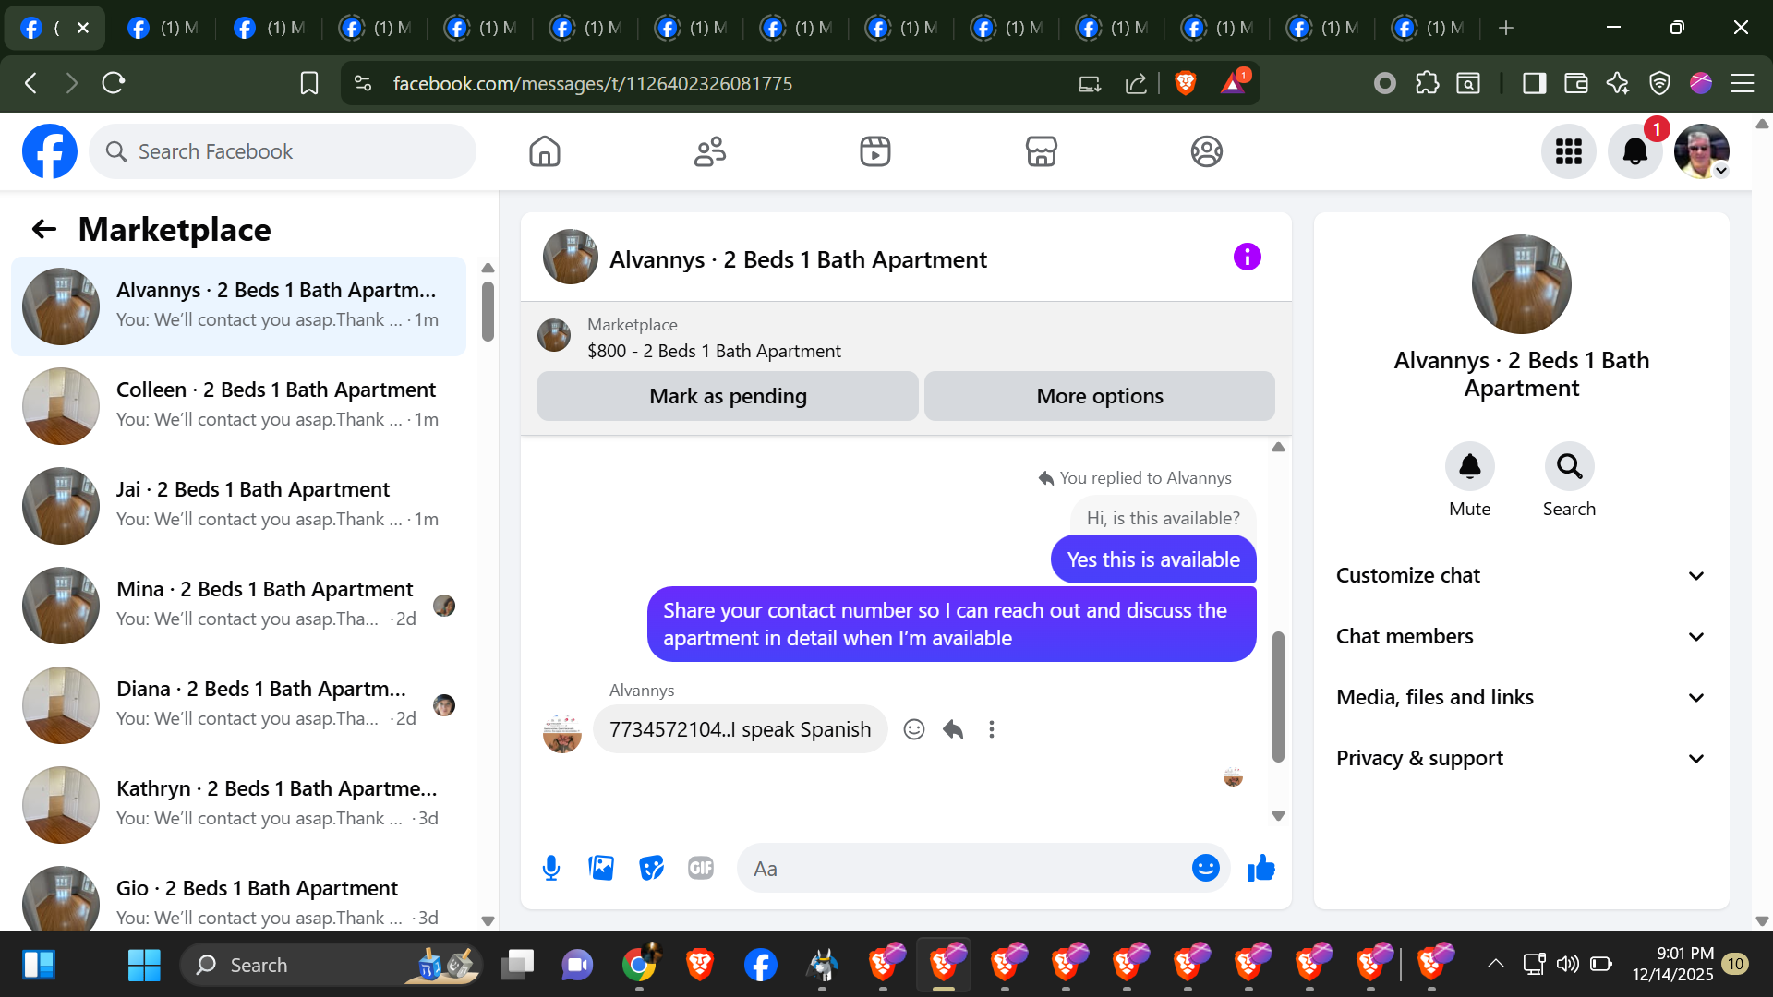The width and height of the screenshot is (1773, 997).
Task: Click the message text field
Action: click(x=965, y=868)
